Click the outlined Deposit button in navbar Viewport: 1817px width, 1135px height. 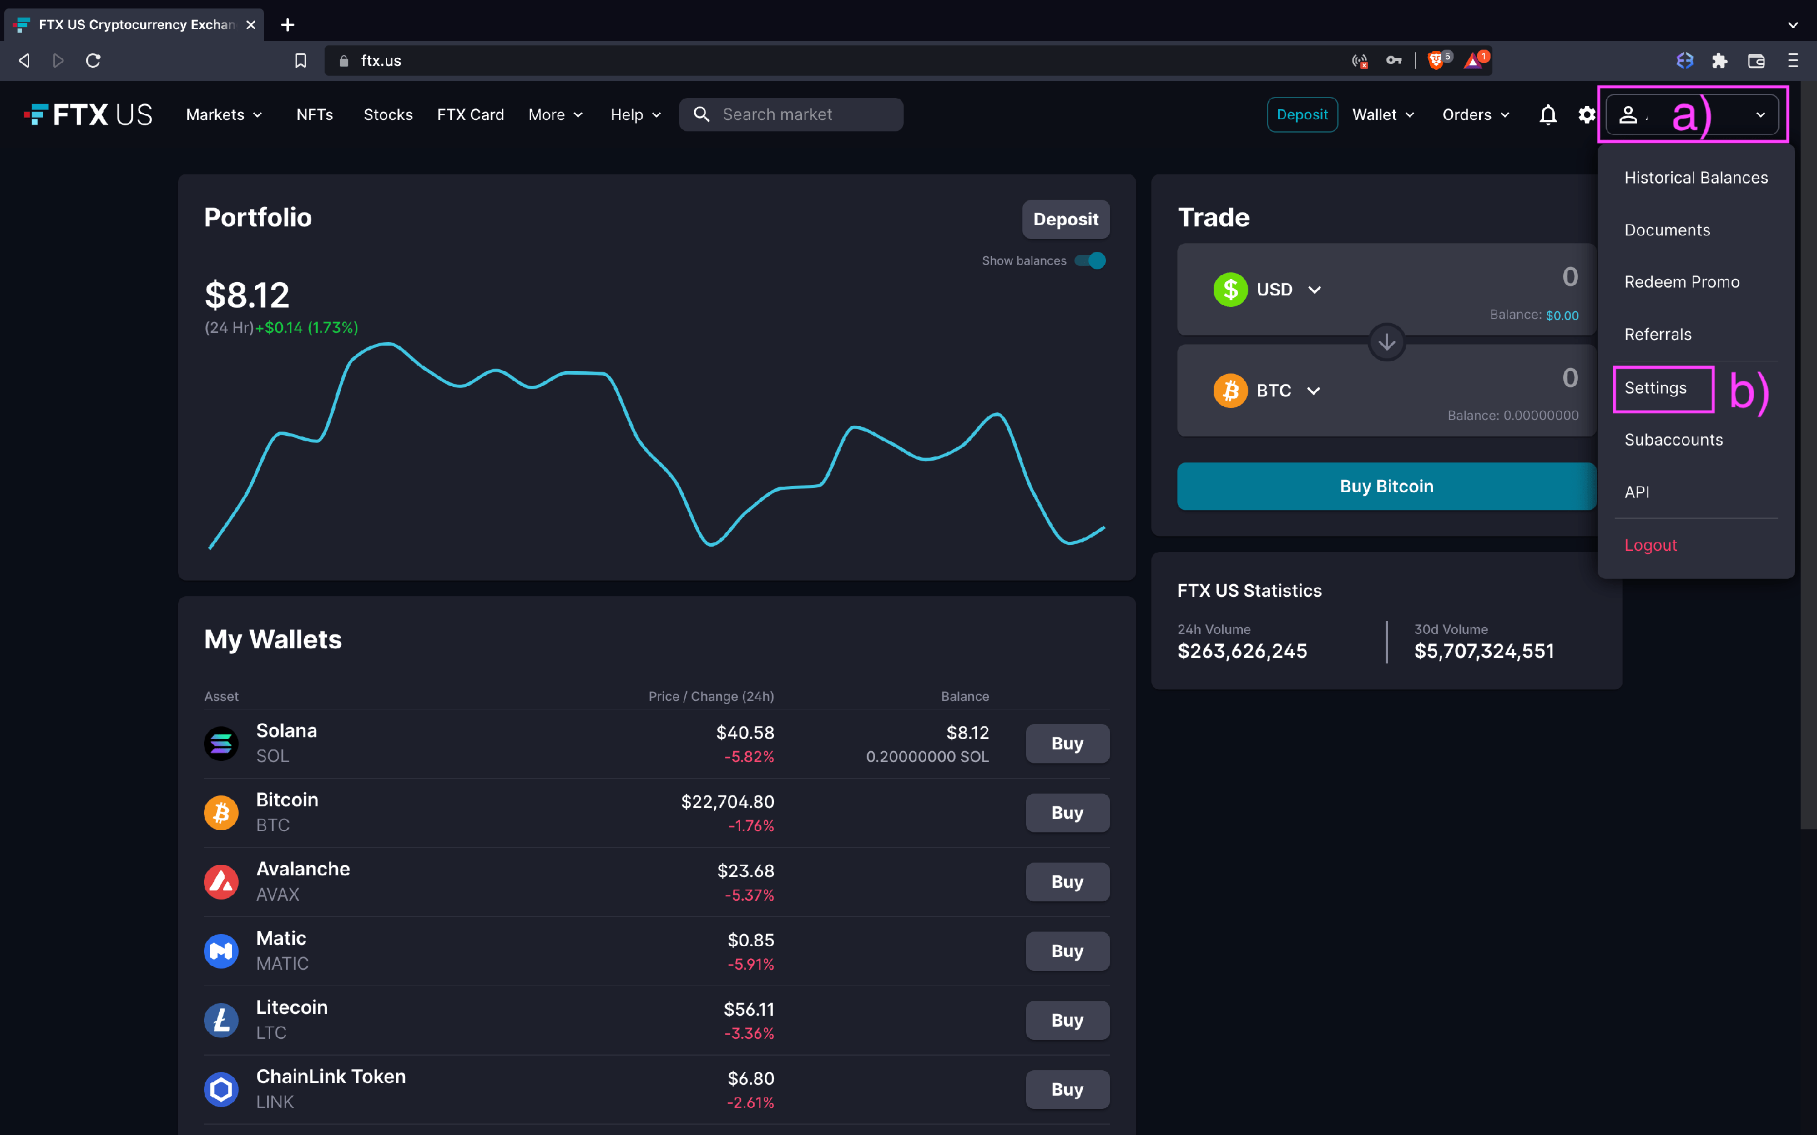coord(1302,115)
